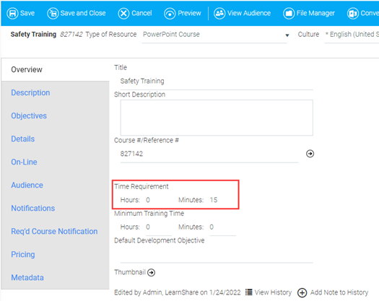The width and height of the screenshot is (379, 301).
Task: Go to the Notifications section
Action: point(33,208)
